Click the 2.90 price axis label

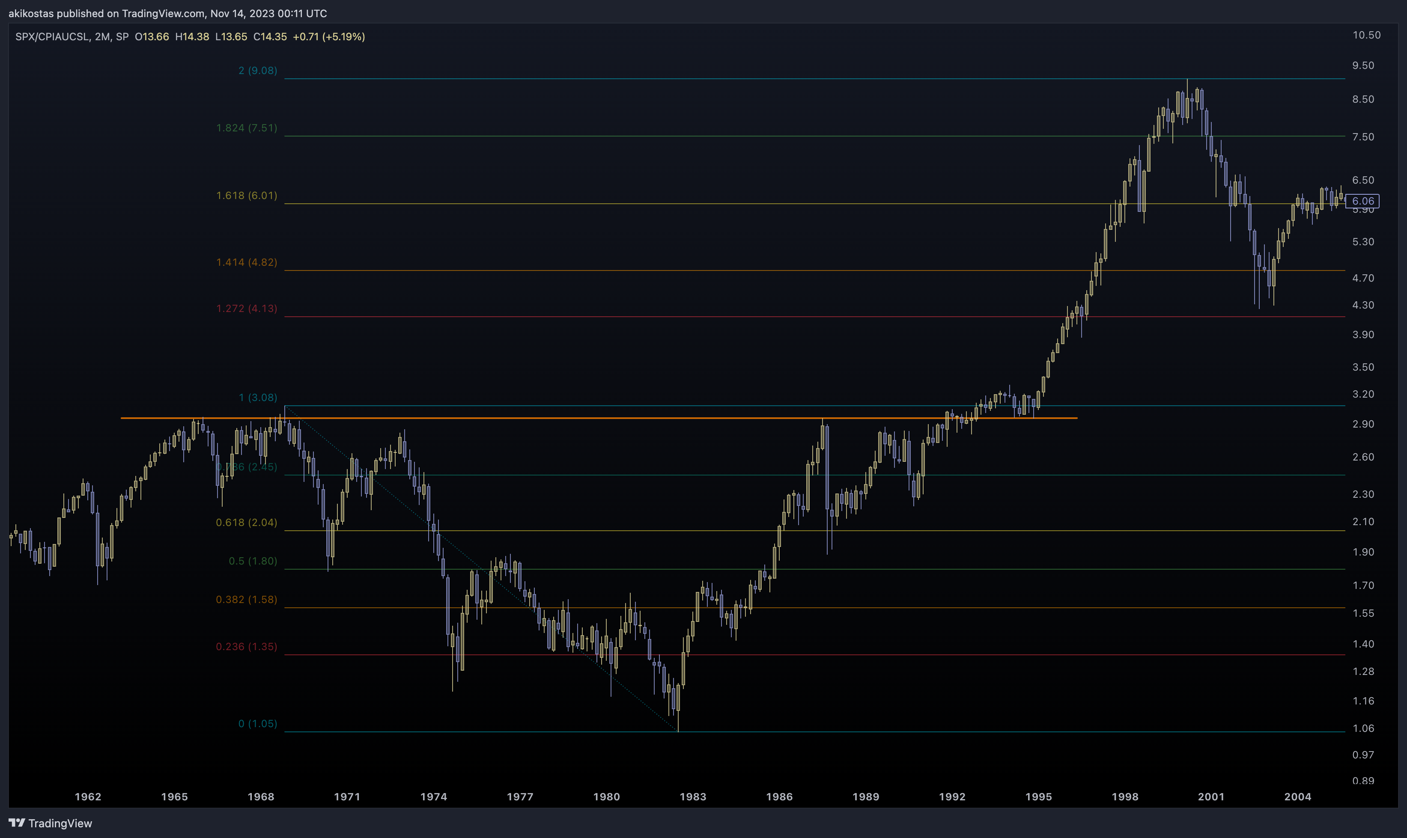click(x=1363, y=424)
